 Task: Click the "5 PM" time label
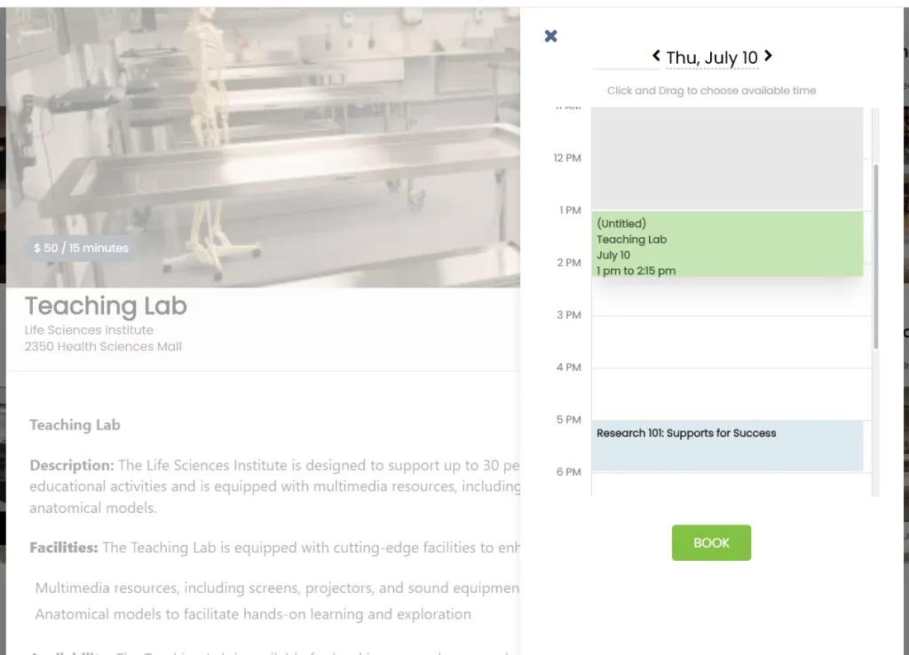pos(568,420)
